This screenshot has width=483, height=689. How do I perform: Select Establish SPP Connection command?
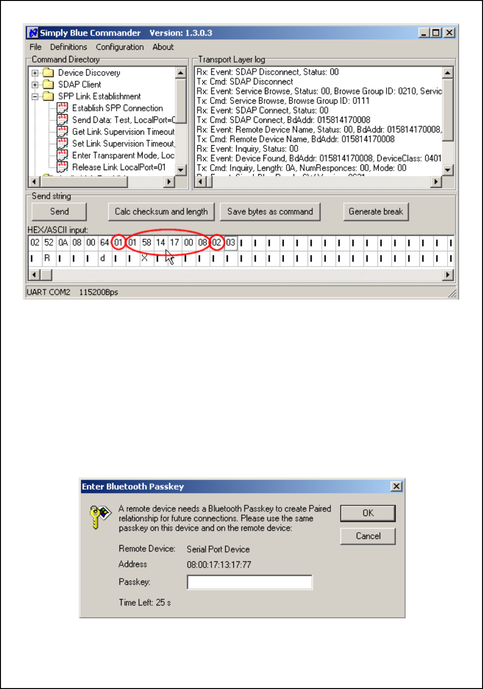(118, 108)
